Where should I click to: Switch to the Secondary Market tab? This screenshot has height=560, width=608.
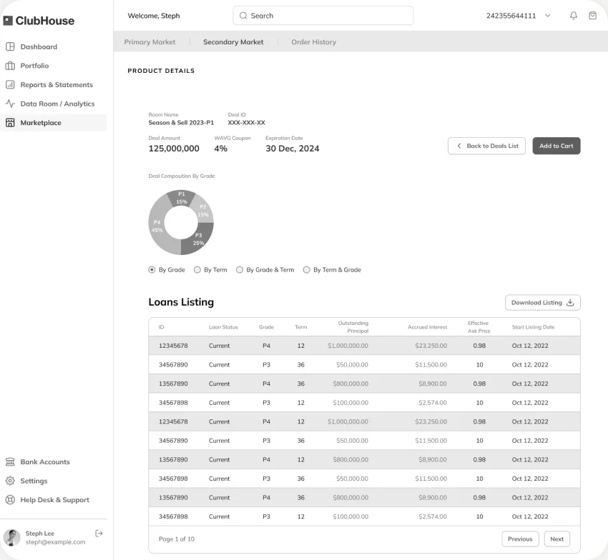point(233,42)
